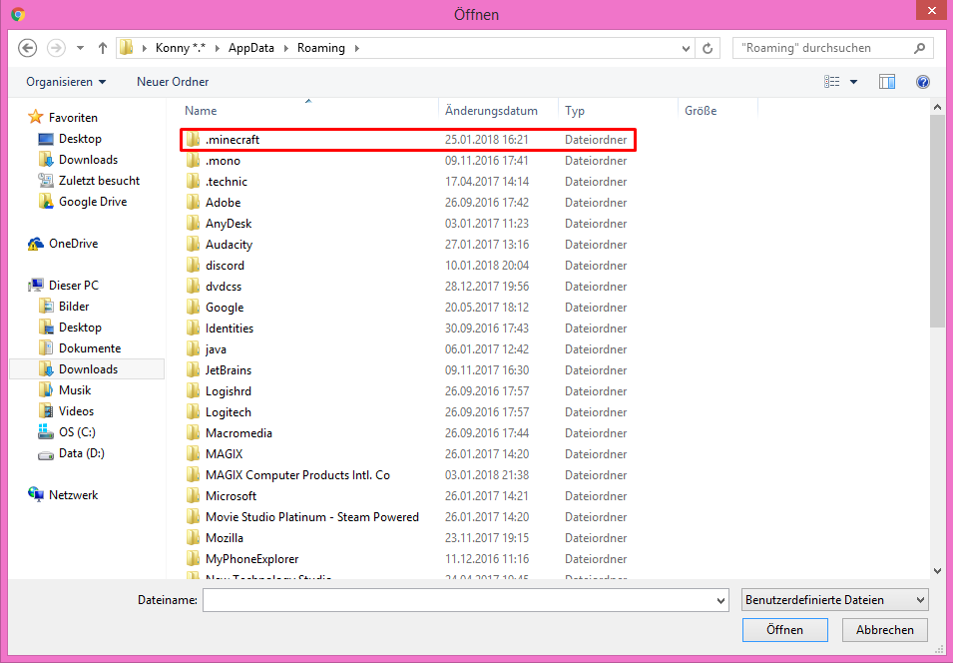Open the Benutzerdefinierte Dateien filter dropdown
Viewport: 953px width, 663px height.
[x=834, y=600]
